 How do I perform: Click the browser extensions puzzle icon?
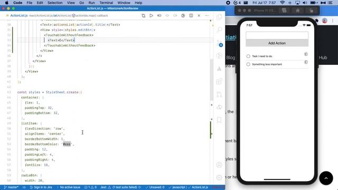(x=316, y=21)
